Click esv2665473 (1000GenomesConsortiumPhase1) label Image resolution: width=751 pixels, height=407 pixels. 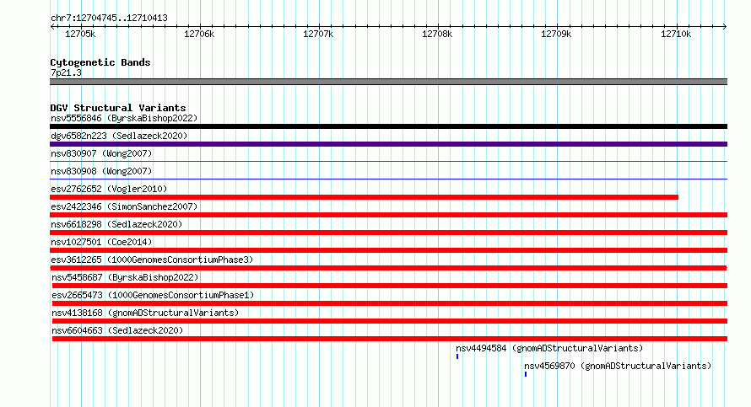(153, 295)
